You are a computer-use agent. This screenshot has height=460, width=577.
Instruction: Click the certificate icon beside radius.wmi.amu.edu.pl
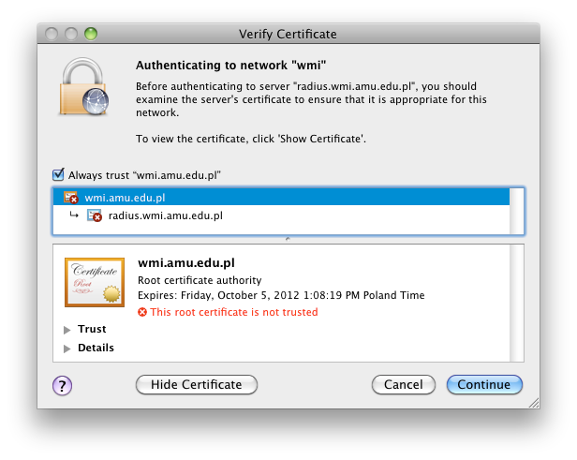pyautogui.click(x=95, y=215)
